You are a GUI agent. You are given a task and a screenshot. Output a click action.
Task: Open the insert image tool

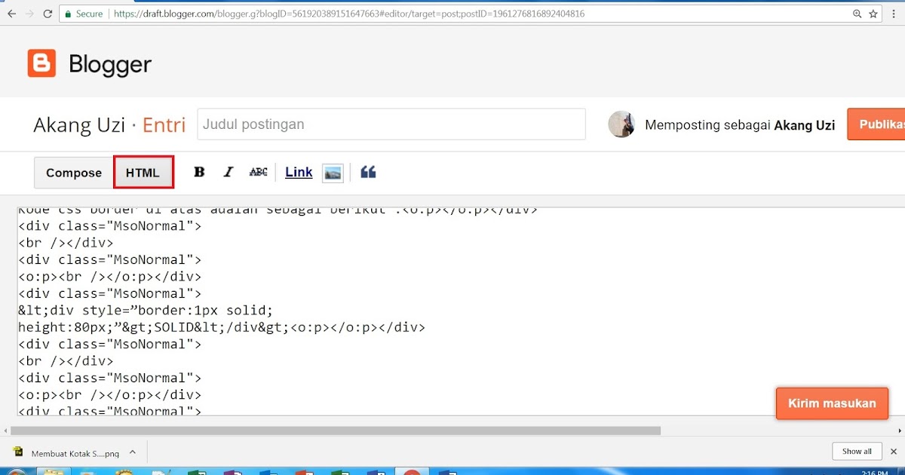333,172
